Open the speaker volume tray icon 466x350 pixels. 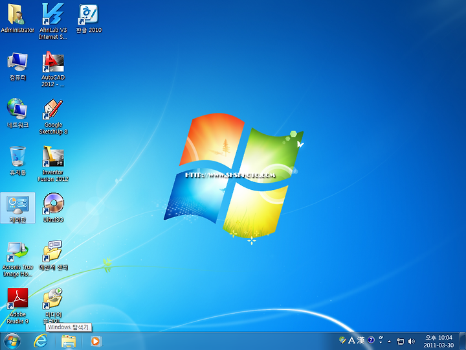click(x=412, y=342)
